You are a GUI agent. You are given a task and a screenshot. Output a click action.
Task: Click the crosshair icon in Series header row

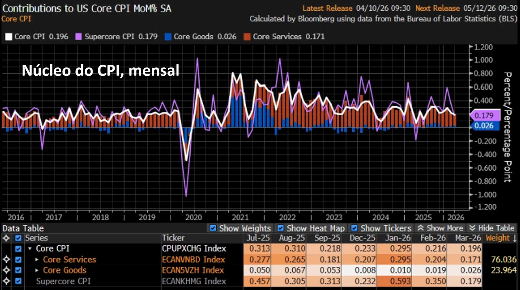(x=6, y=238)
